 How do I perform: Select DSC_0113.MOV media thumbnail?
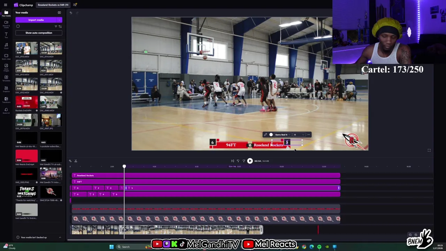(x=26, y=66)
